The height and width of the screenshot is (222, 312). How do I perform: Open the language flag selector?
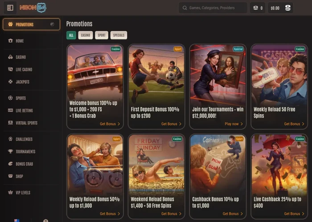pos(16,220)
